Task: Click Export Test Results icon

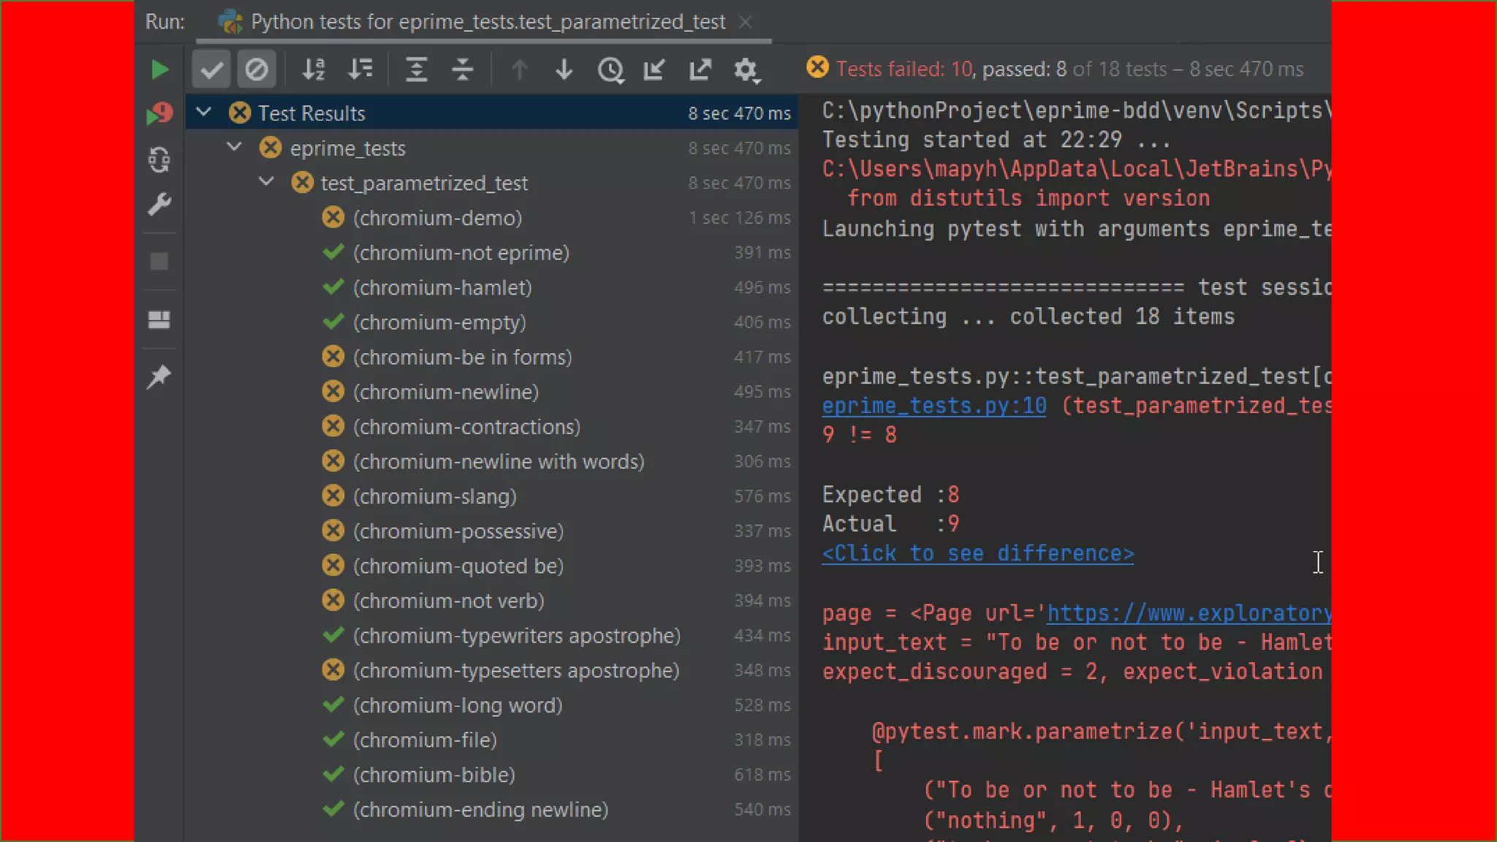Action: tap(700, 69)
